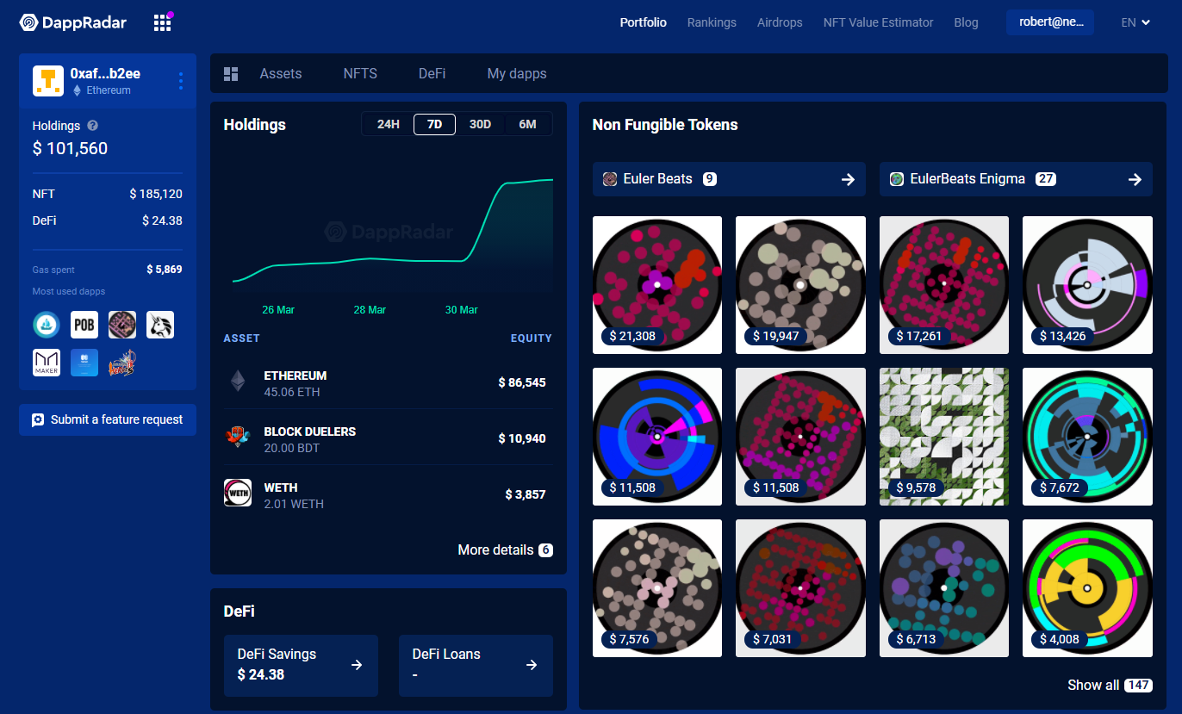Click the EulerBeats Enigma collection avatar icon
The height and width of the screenshot is (714, 1182).
click(897, 179)
